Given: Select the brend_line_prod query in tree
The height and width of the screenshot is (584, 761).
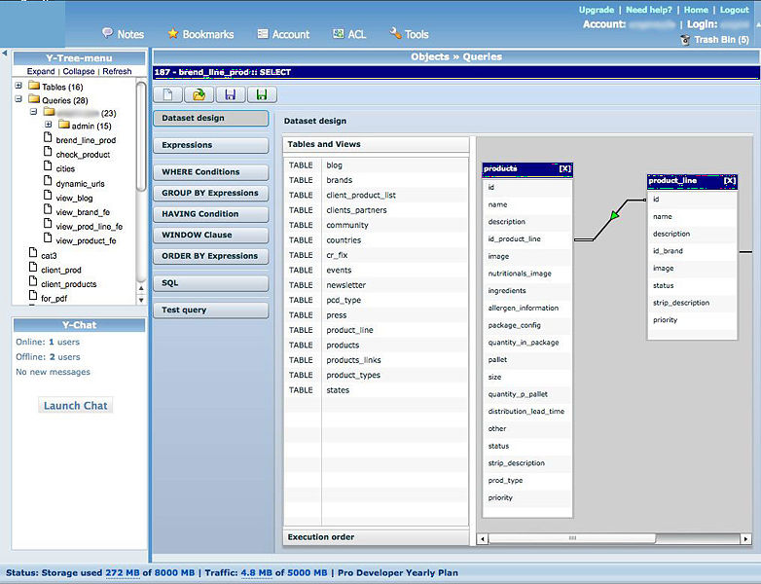Looking at the screenshot, I should pos(86,140).
